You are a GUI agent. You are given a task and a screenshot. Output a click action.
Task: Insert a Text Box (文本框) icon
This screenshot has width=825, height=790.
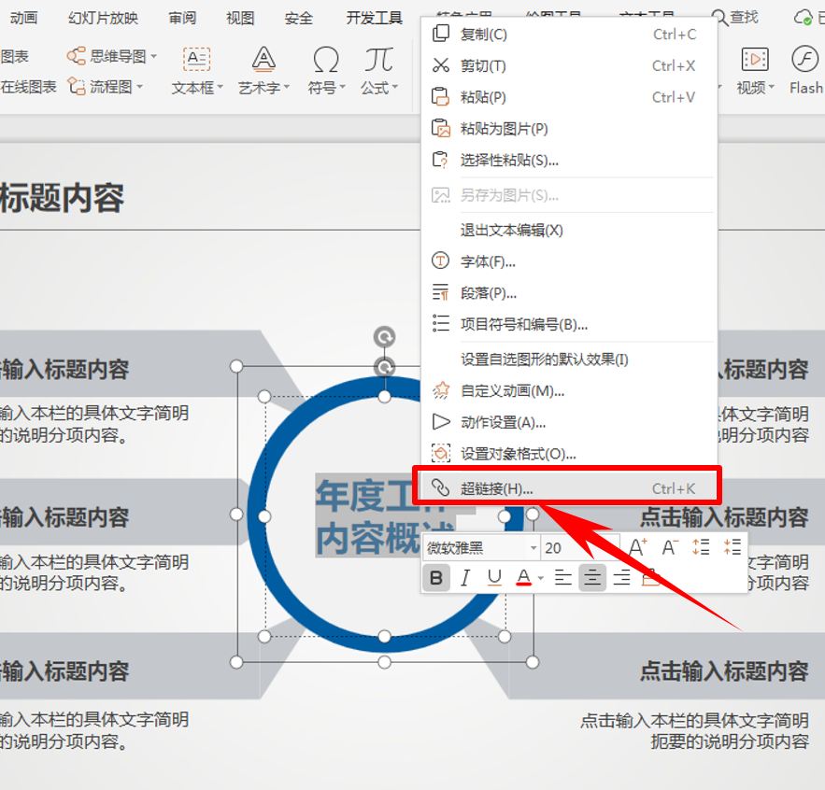tap(197, 59)
